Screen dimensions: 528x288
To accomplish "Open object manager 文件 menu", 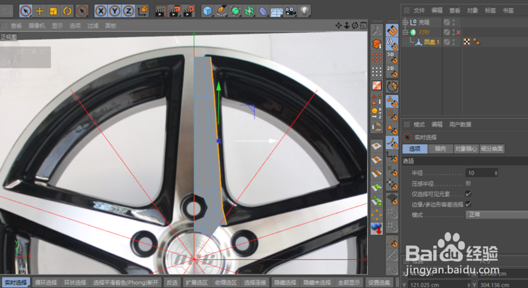I will pyautogui.click(x=419, y=11).
